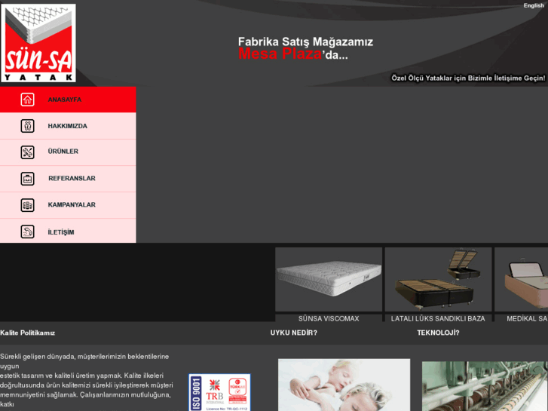Open the İLETİŞİM menu item
548x411 pixels.
(x=68, y=231)
